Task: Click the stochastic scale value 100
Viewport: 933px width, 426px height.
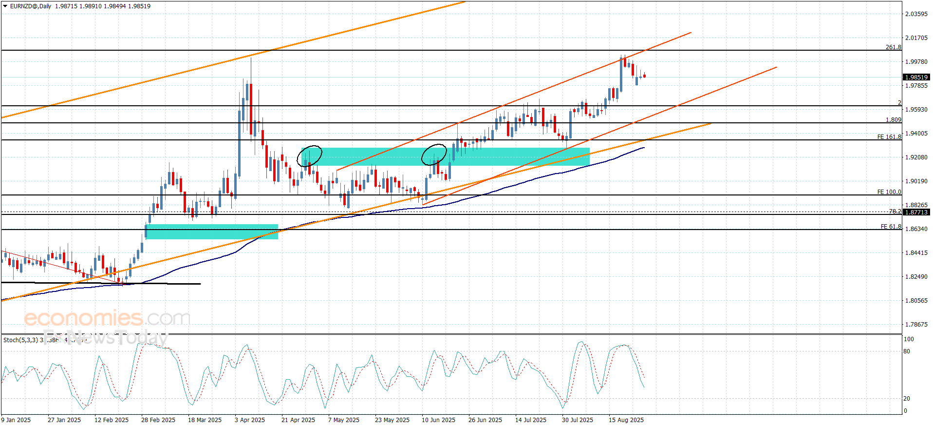Action: point(909,339)
